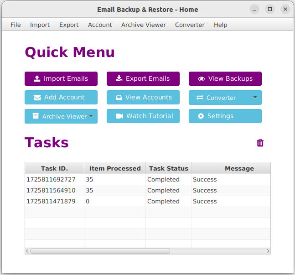Image resolution: width=295 pixels, height=275 pixels.
Task: Click the swap arrows icon on Converter
Action: [x=200, y=98]
